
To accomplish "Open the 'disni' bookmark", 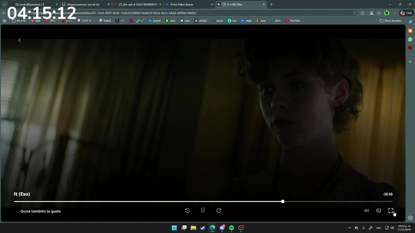I will pos(276,21).
